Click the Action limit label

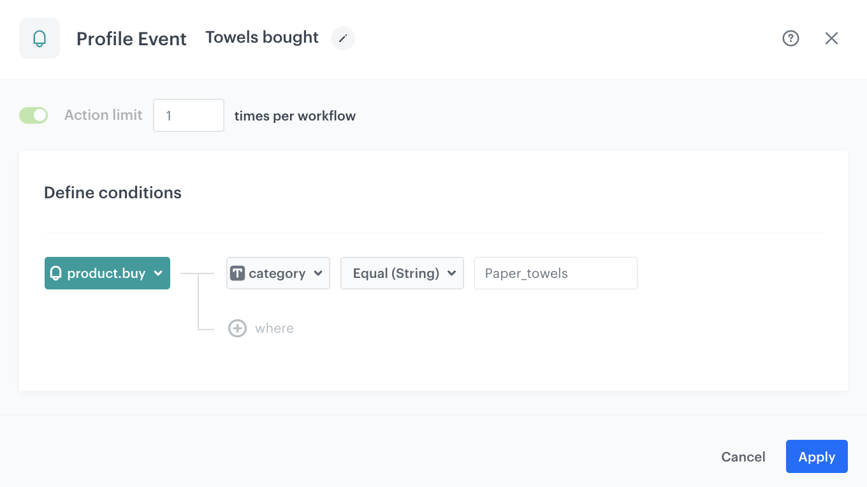pyautogui.click(x=103, y=115)
